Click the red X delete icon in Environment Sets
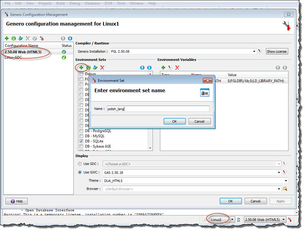The image size is (305, 231). (102, 67)
